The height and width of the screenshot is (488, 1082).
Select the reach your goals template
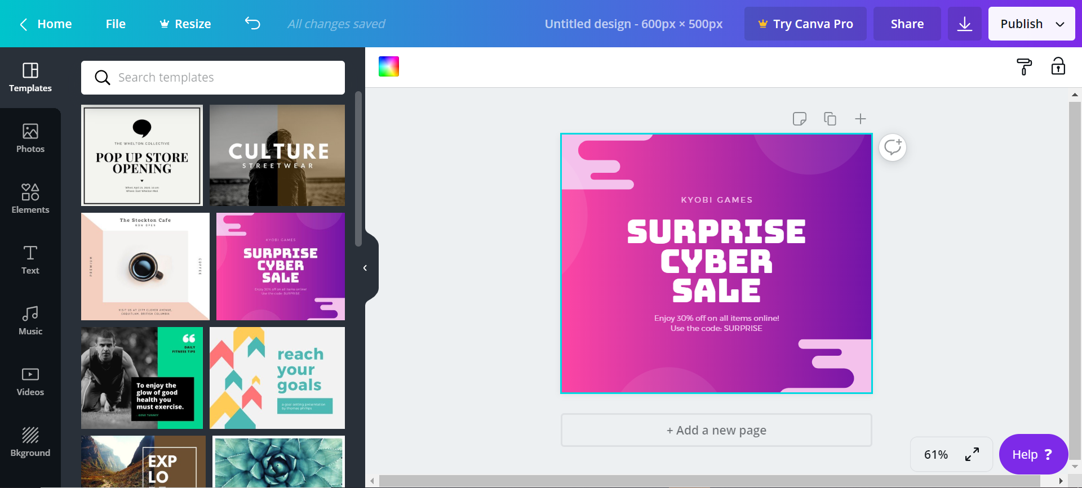pos(277,378)
